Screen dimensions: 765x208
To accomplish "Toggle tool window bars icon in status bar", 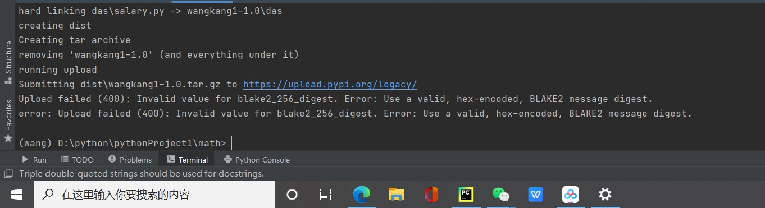I will click(x=8, y=174).
